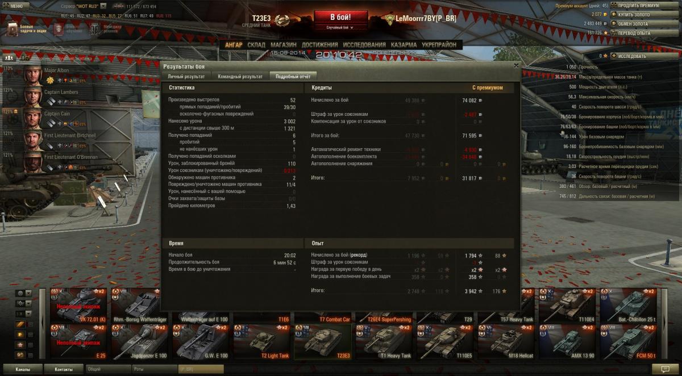Select the T110E4 tank

coord(567,305)
